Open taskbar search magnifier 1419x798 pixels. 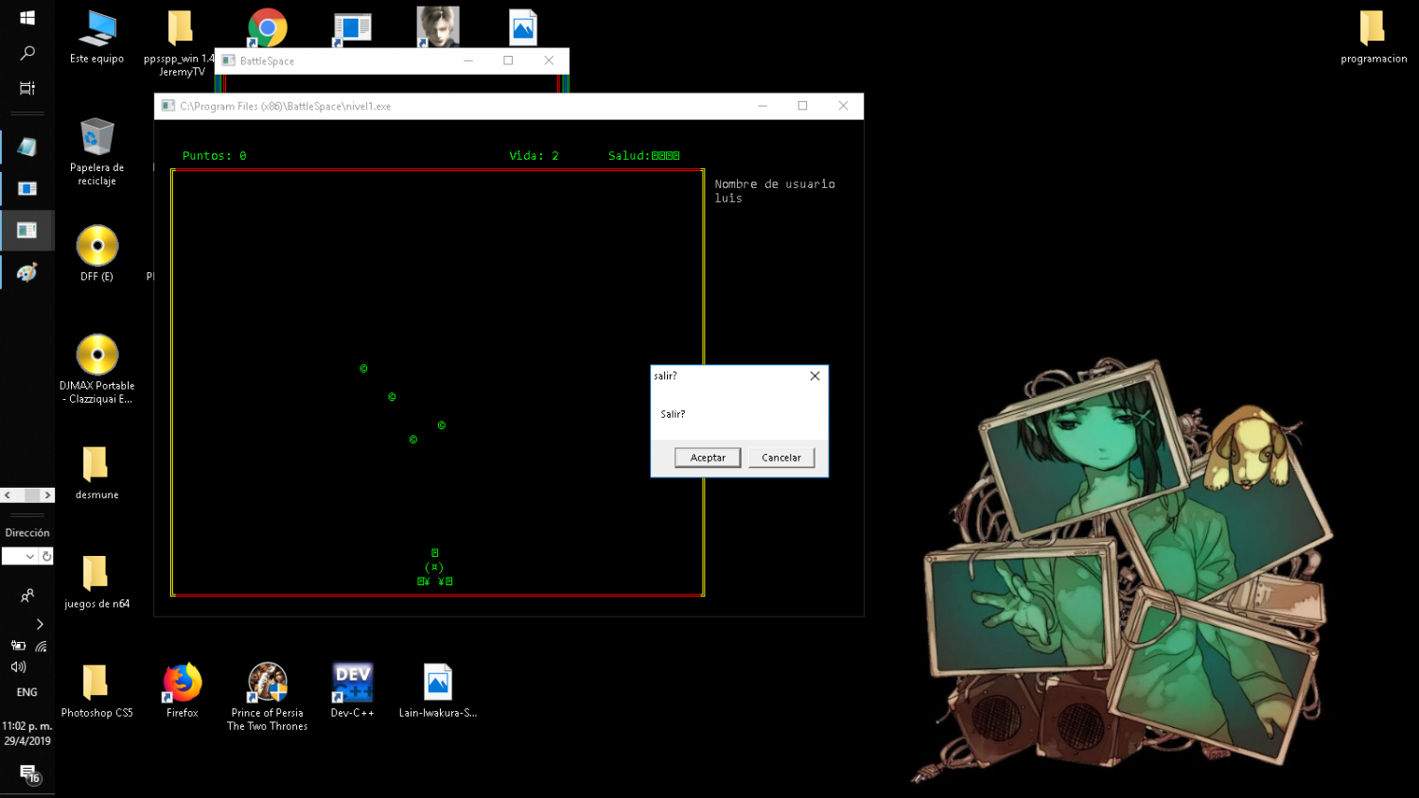click(27, 53)
